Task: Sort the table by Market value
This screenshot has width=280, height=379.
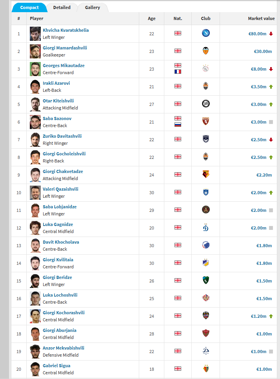Action: [x=261, y=18]
